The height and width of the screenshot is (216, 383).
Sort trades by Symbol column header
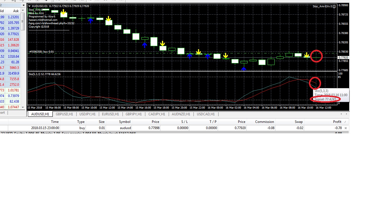[x=124, y=122]
